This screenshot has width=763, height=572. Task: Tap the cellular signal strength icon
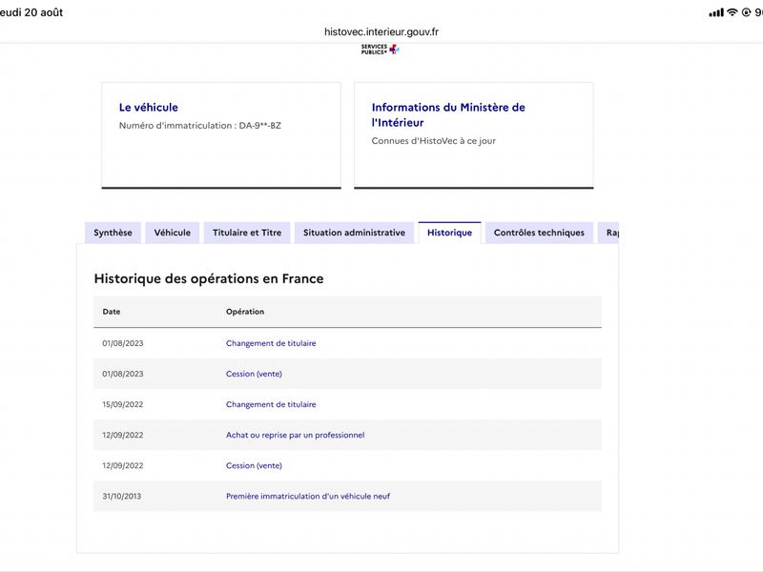pos(716,12)
